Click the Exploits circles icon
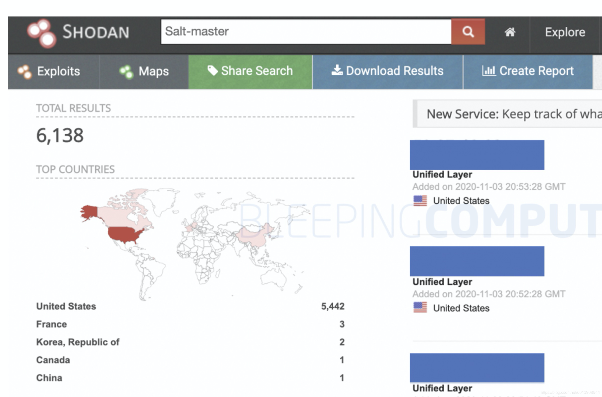The width and height of the screenshot is (602, 397). [x=25, y=72]
